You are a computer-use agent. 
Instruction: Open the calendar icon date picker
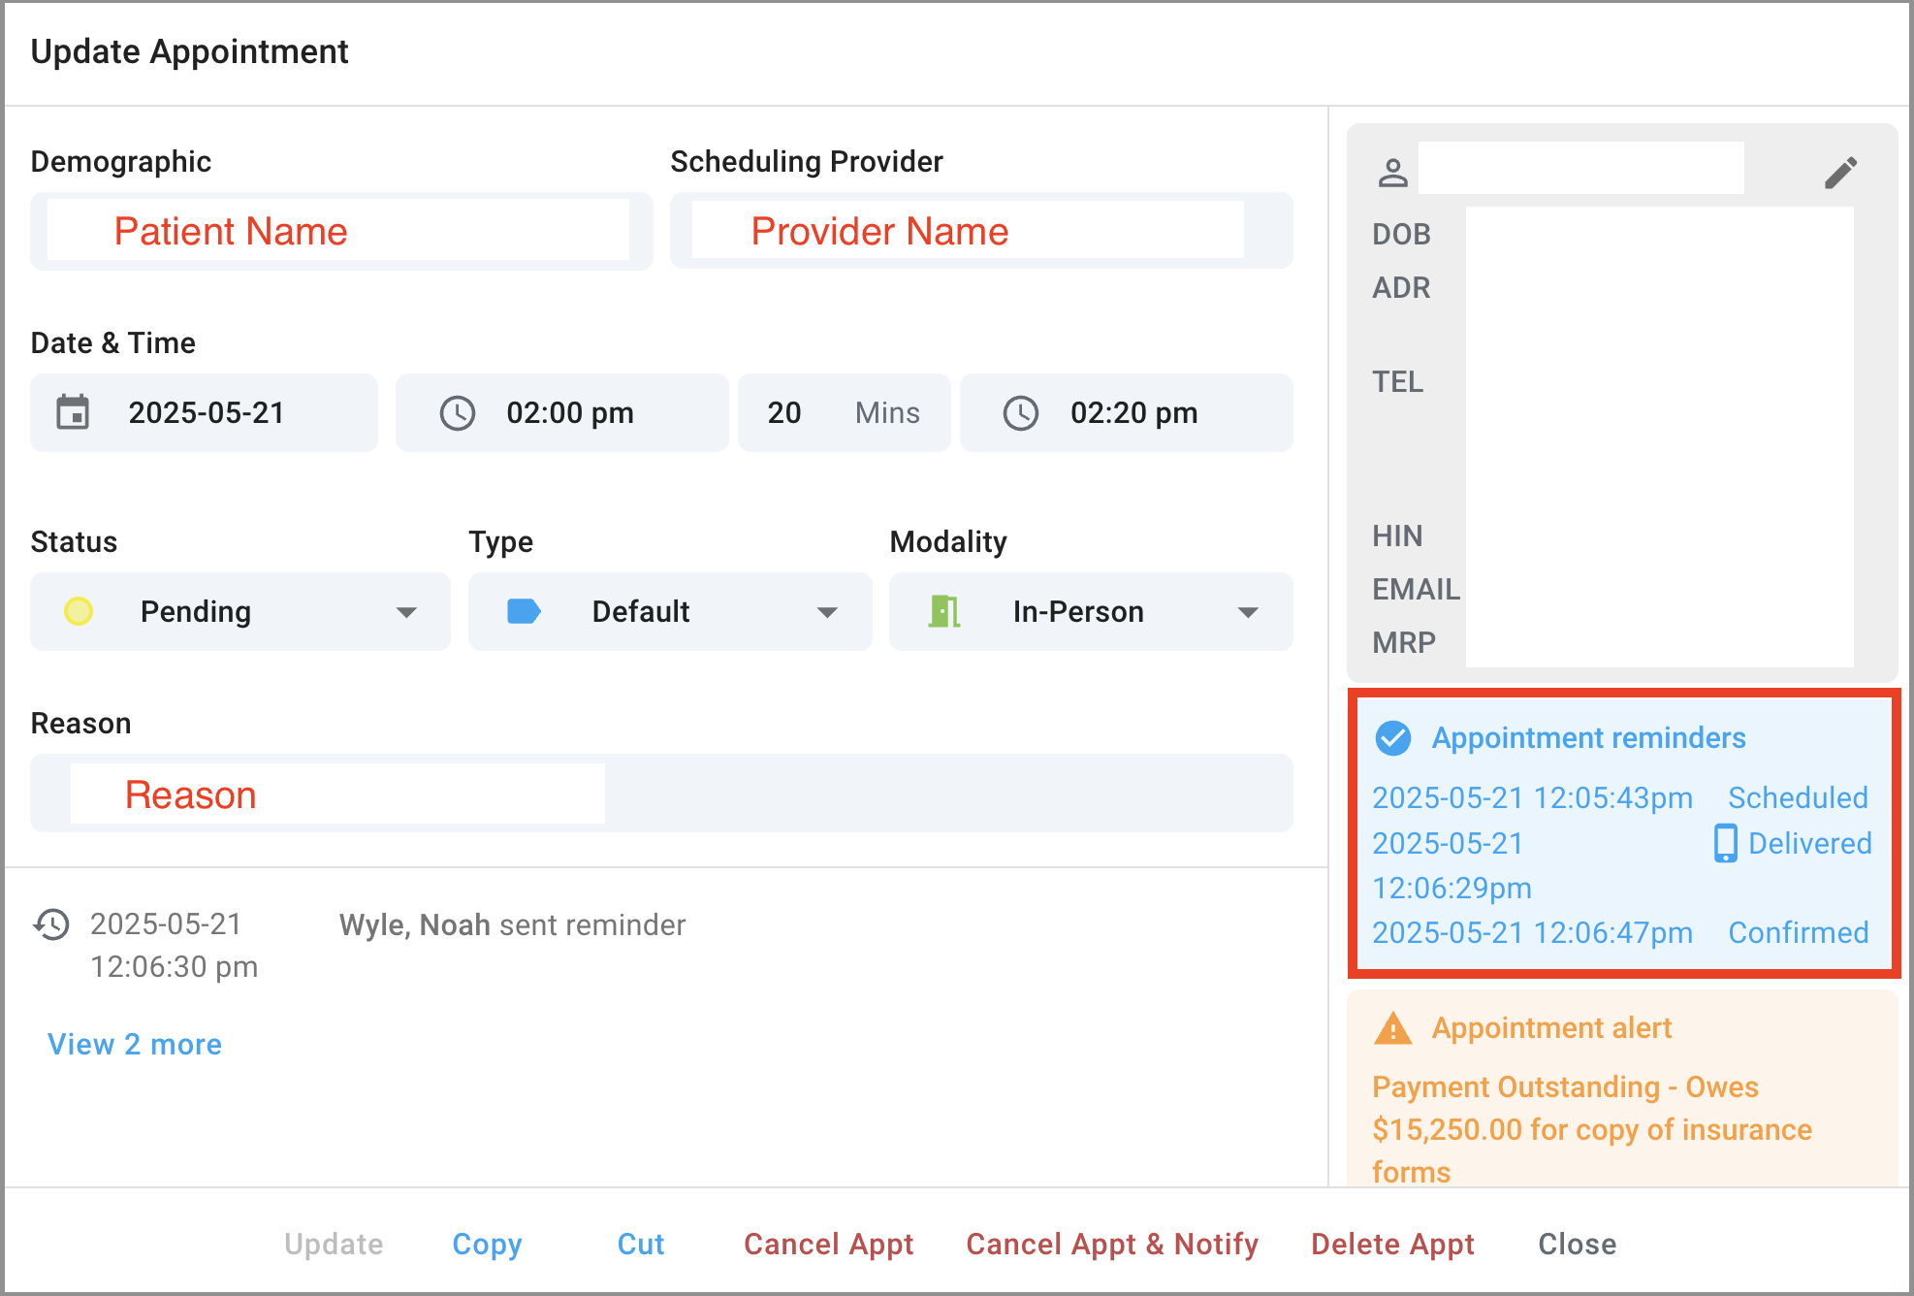[73, 412]
